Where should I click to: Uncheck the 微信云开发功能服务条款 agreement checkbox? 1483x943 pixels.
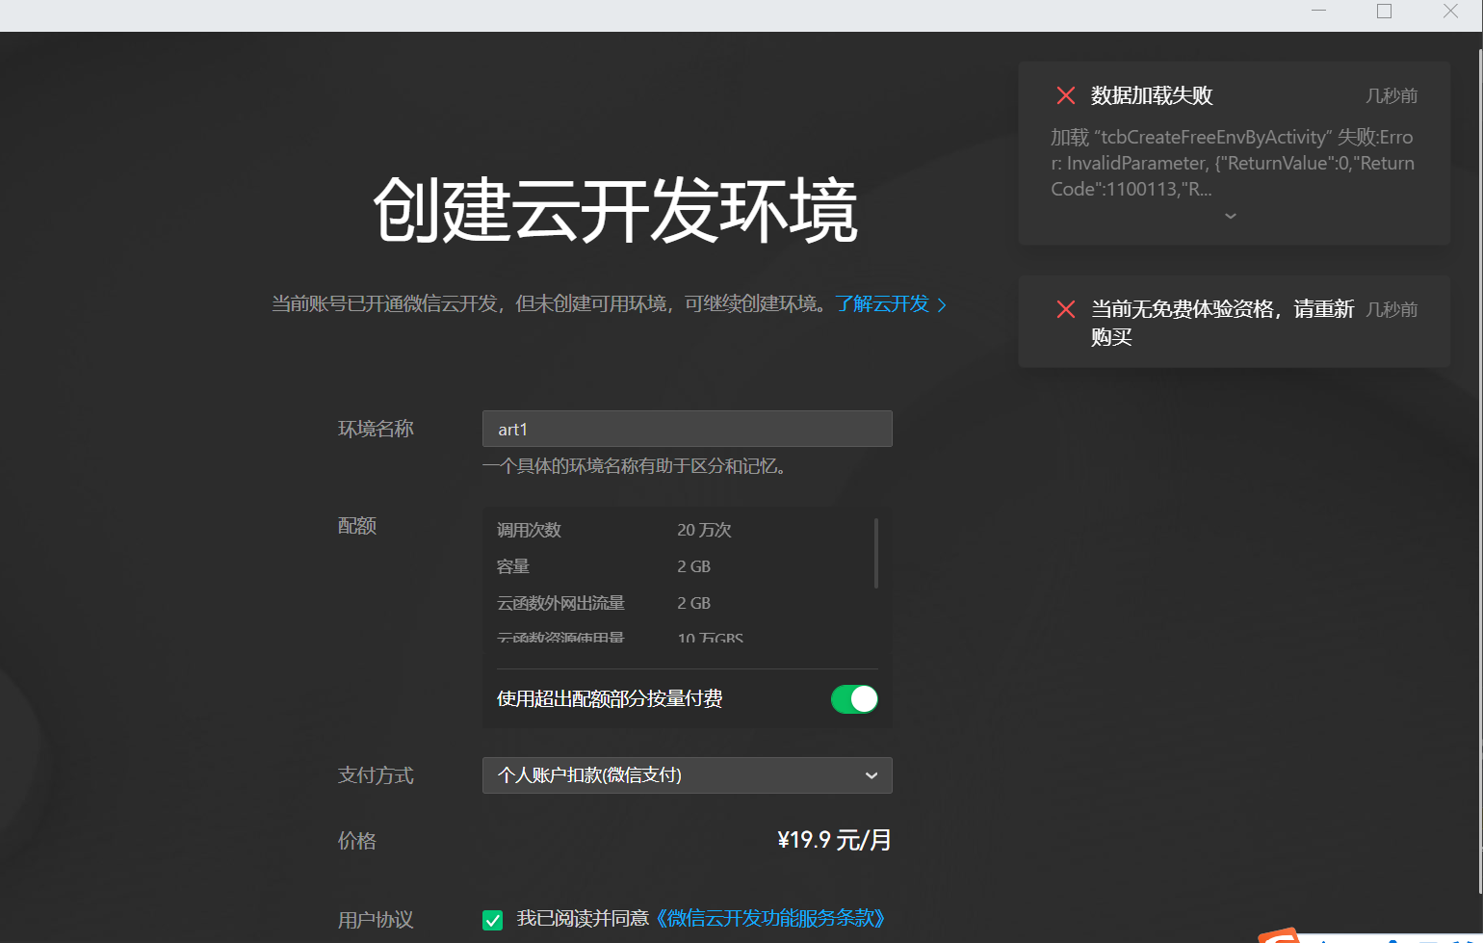pos(492,920)
